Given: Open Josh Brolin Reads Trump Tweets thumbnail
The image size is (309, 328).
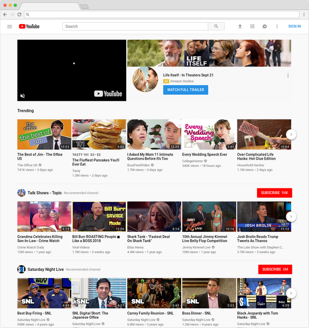Looking at the screenshot, I should [x=264, y=217].
